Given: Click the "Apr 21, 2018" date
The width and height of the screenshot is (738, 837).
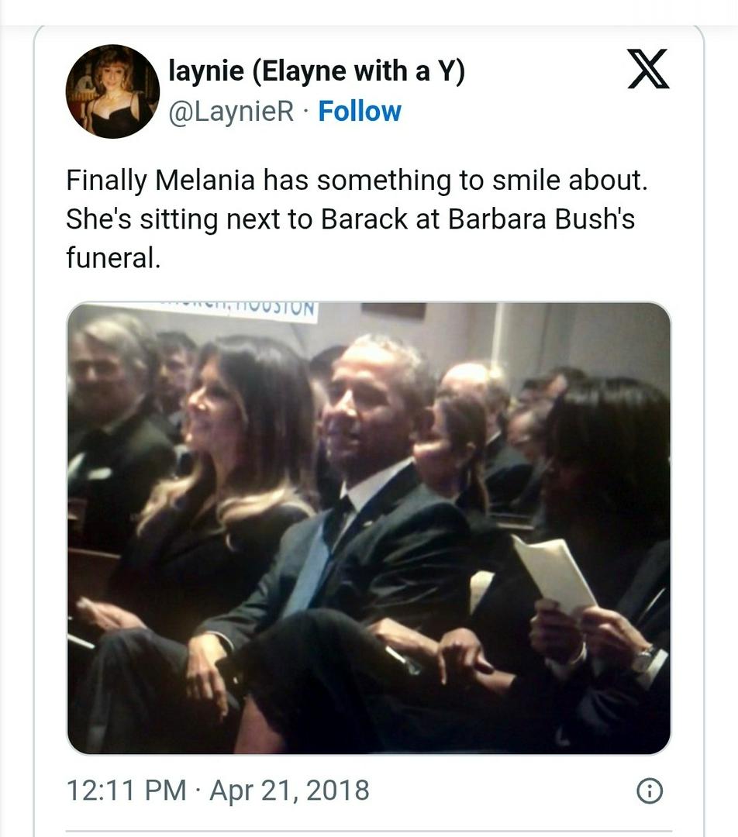Looking at the screenshot, I should [x=289, y=790].
